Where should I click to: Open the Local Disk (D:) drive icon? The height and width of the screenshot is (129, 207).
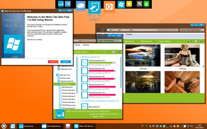85,71
